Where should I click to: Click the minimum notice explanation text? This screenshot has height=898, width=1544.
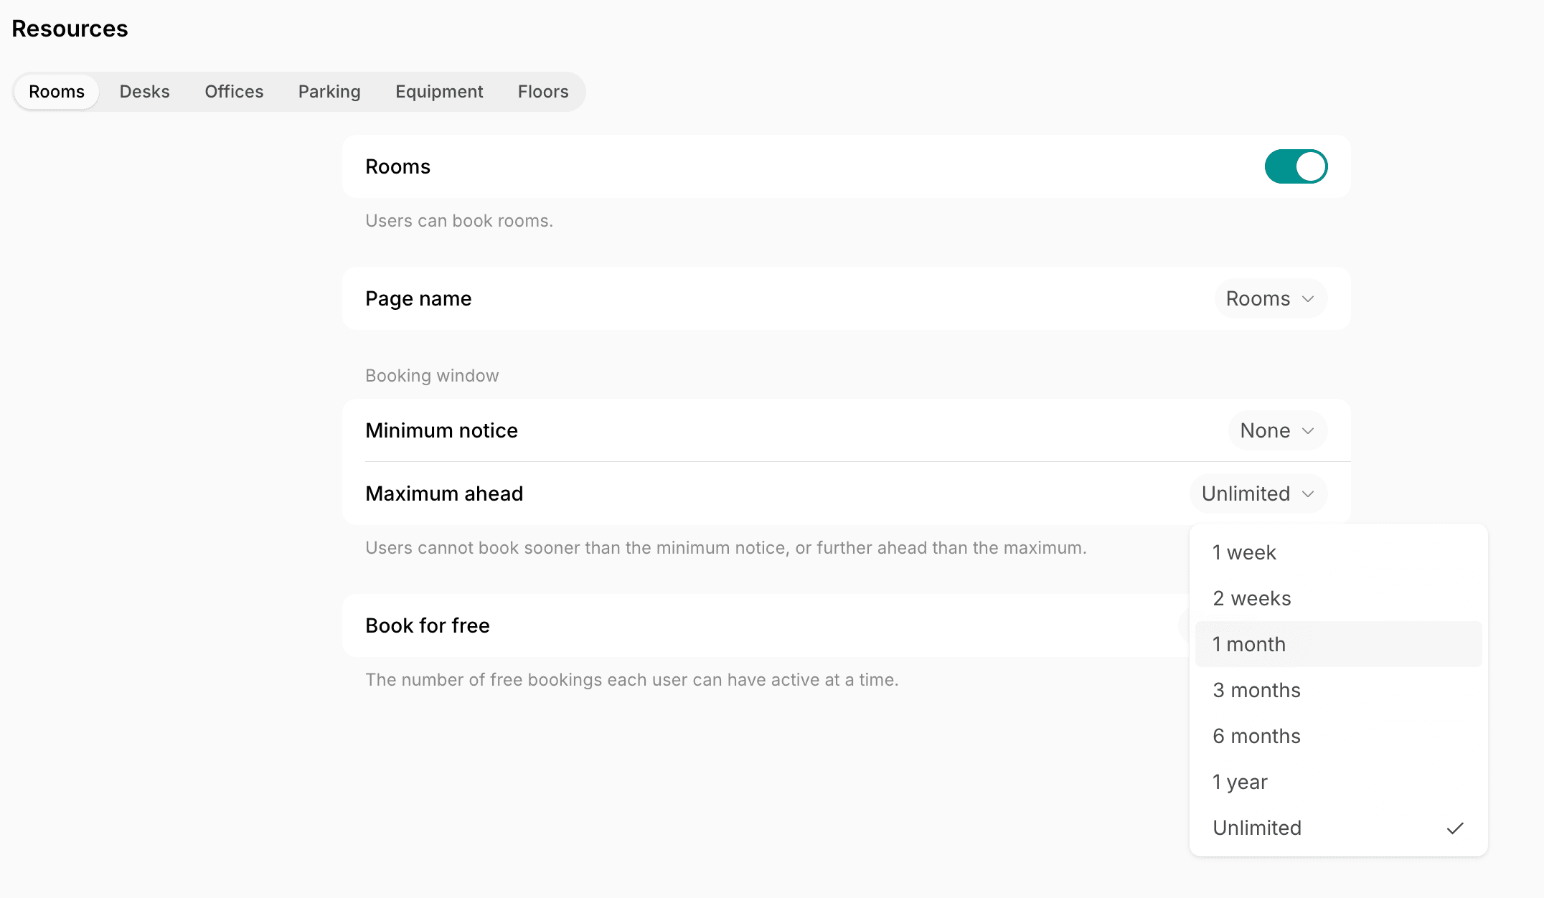click(726, 548)
